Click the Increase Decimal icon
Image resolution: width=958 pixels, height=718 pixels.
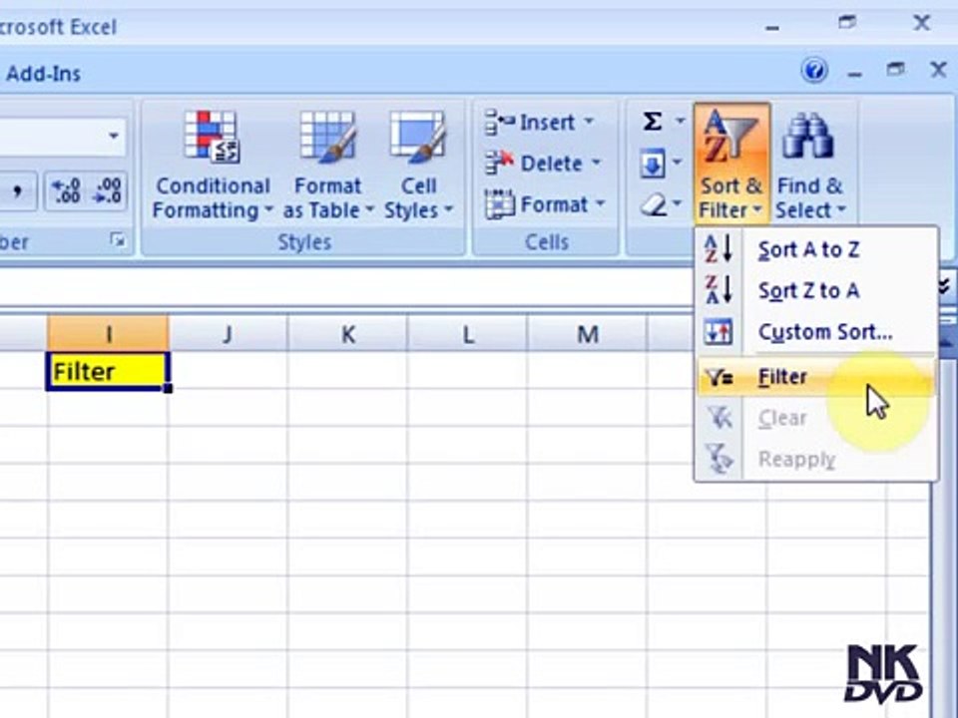tap(66, 191)
